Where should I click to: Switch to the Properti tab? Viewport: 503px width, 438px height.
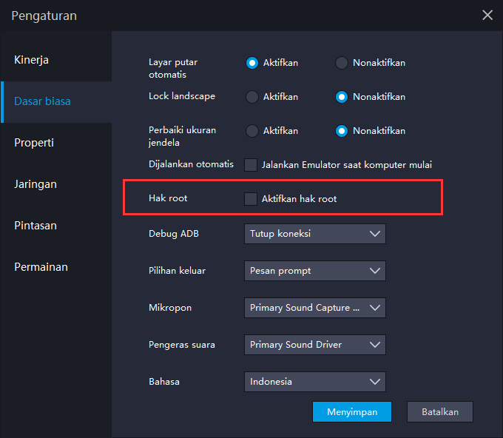pos(56,143)
